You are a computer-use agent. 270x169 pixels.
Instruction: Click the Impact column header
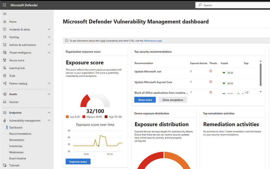pos(225,63)
